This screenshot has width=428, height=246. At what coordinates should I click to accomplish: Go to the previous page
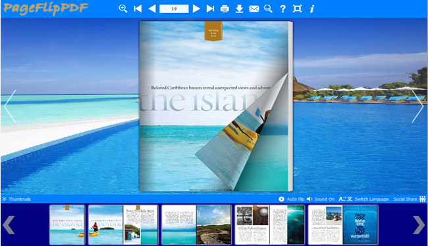pyautogui.click(x=151, y=9)
